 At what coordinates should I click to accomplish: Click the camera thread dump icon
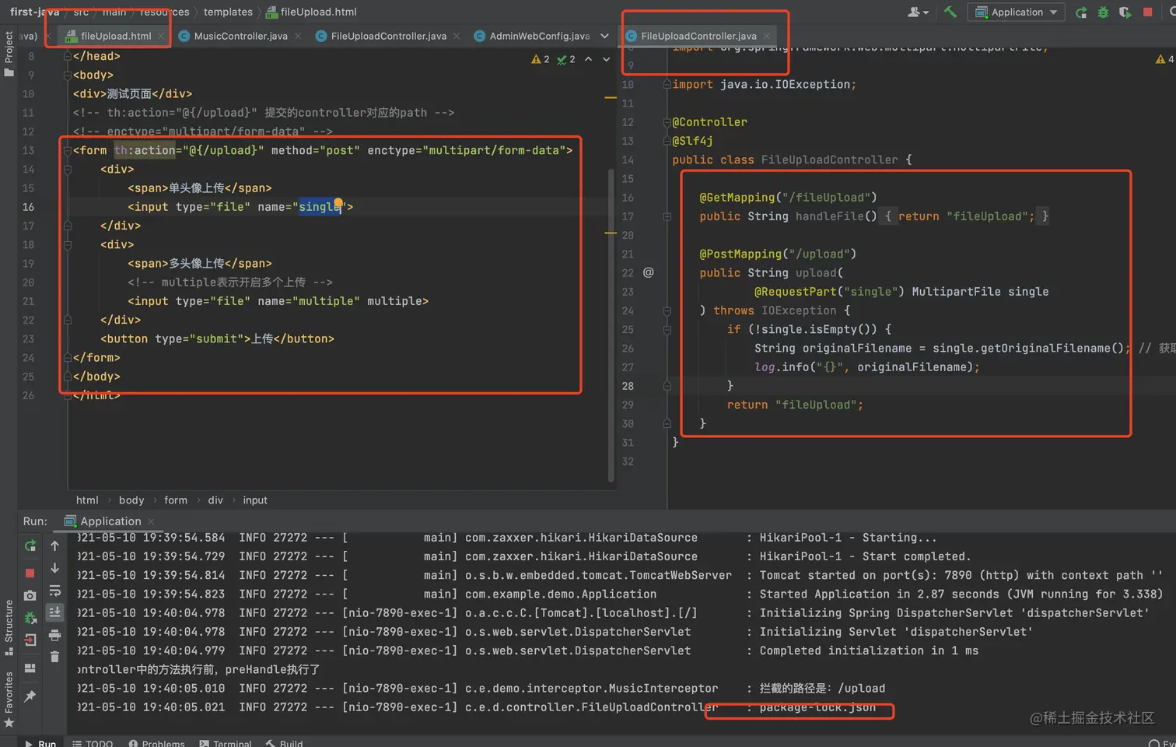30,595
